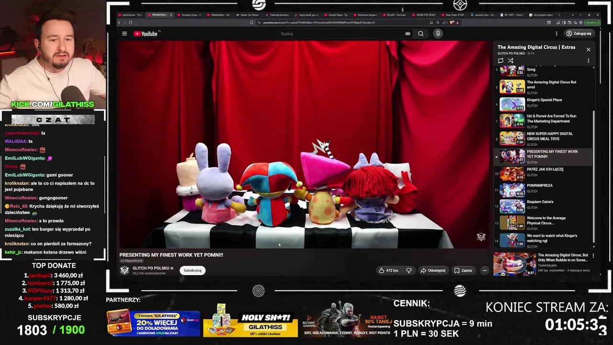Open YouTube settings three-dot menu near login
The width and height of the screenshot is (613, 345).
point(556,34)
